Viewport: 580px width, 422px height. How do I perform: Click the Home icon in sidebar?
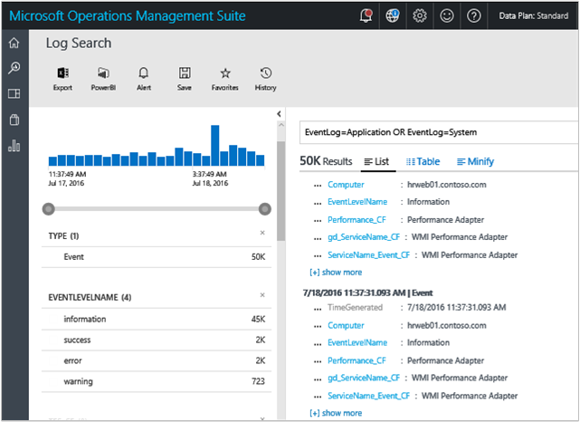coord(14,43)
